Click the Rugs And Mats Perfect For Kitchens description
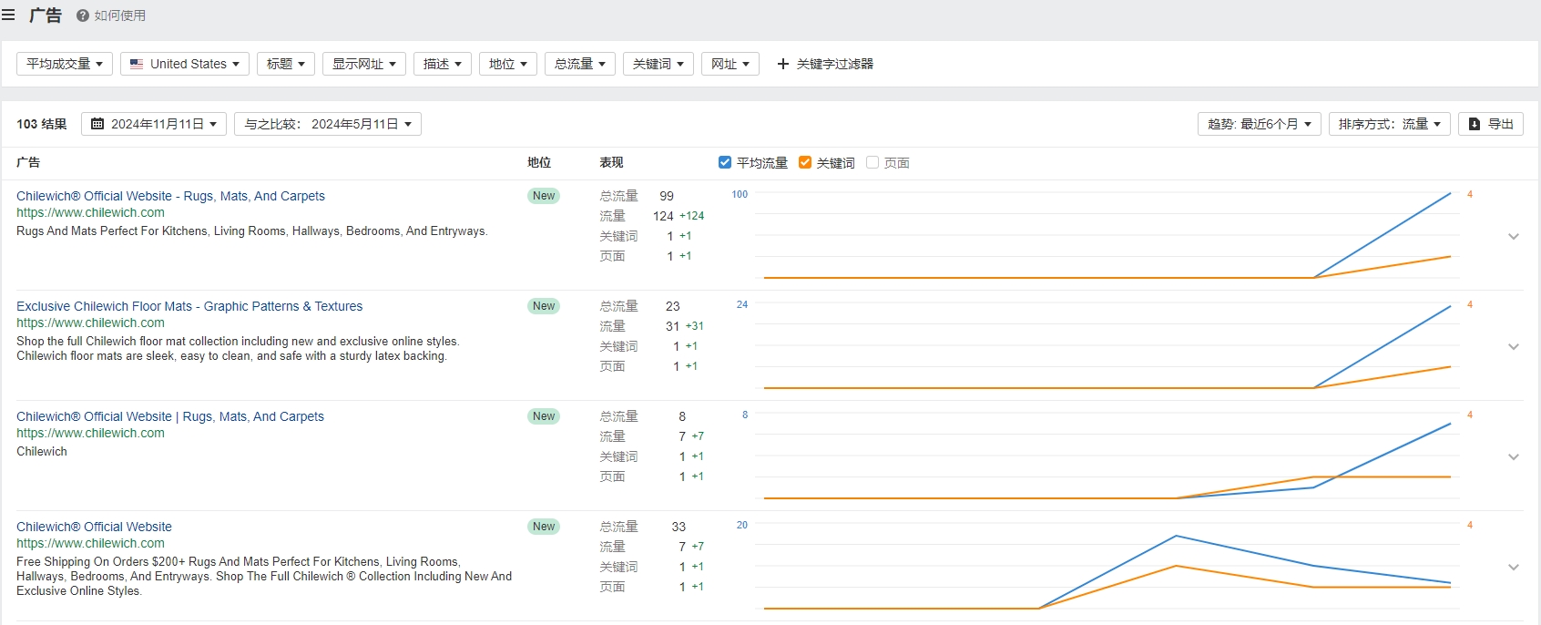This screenshot has width=1541, height=625. coord(252,231)
